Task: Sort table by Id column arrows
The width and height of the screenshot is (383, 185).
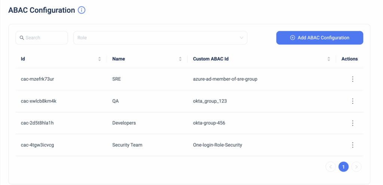Action: coord(99,59)
